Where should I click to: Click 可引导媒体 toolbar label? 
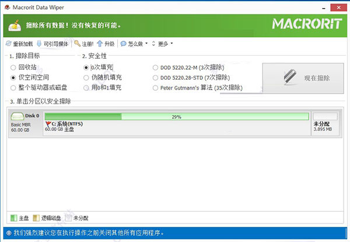click(x=56, y=44)
